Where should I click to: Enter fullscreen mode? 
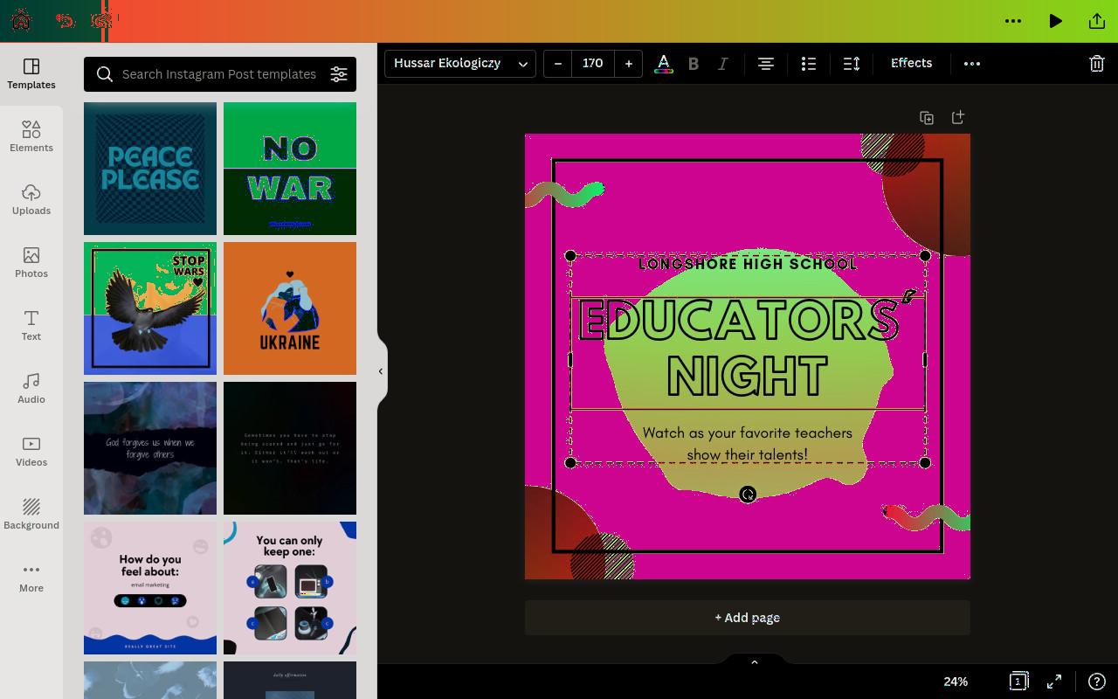click(1054, 682)
